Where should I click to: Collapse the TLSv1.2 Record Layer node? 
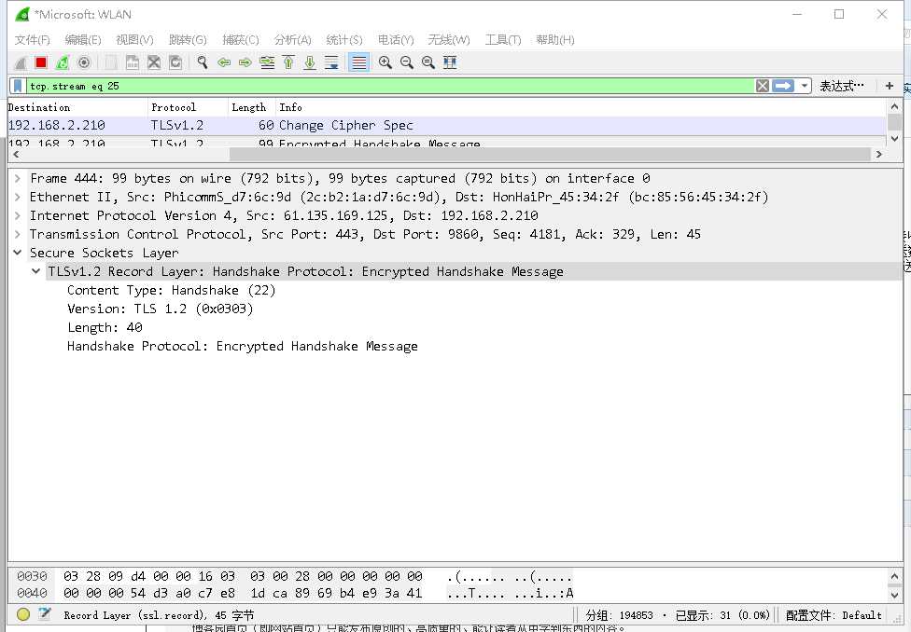pyautogui.click(x=36, y=271)
